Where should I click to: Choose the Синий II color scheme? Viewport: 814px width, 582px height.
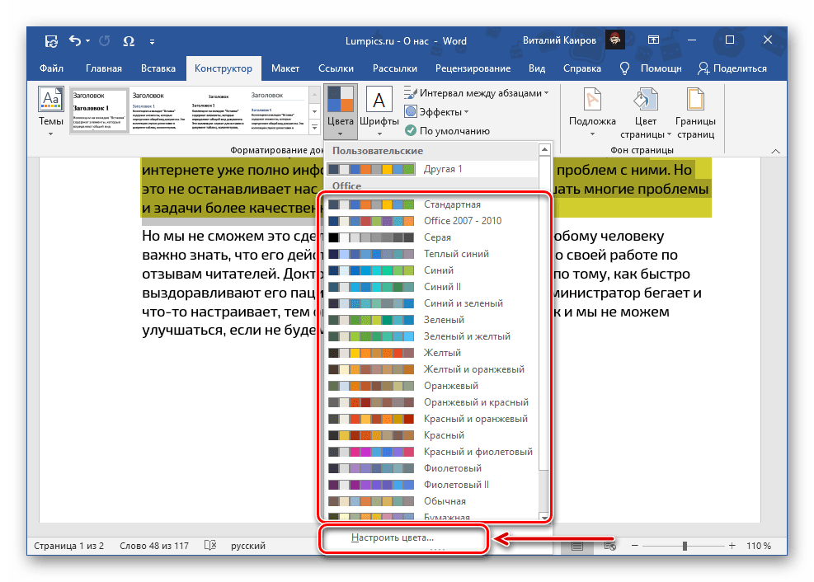[x=430, y=287]
